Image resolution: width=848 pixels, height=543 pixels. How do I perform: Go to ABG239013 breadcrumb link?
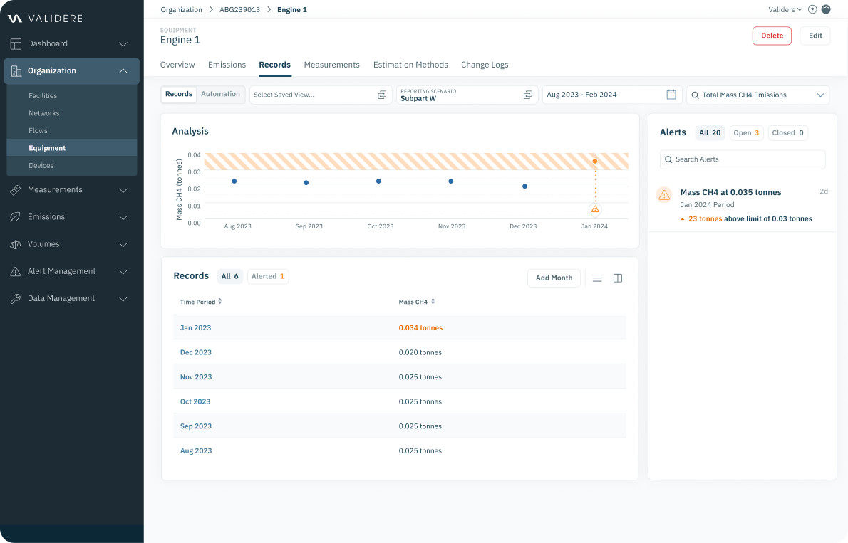pyautogui.click(x=239, y=10)
